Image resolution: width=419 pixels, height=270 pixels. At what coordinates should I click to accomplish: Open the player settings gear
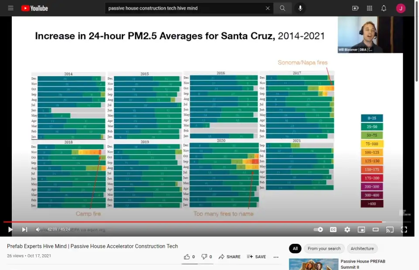(x=347, y=229)
